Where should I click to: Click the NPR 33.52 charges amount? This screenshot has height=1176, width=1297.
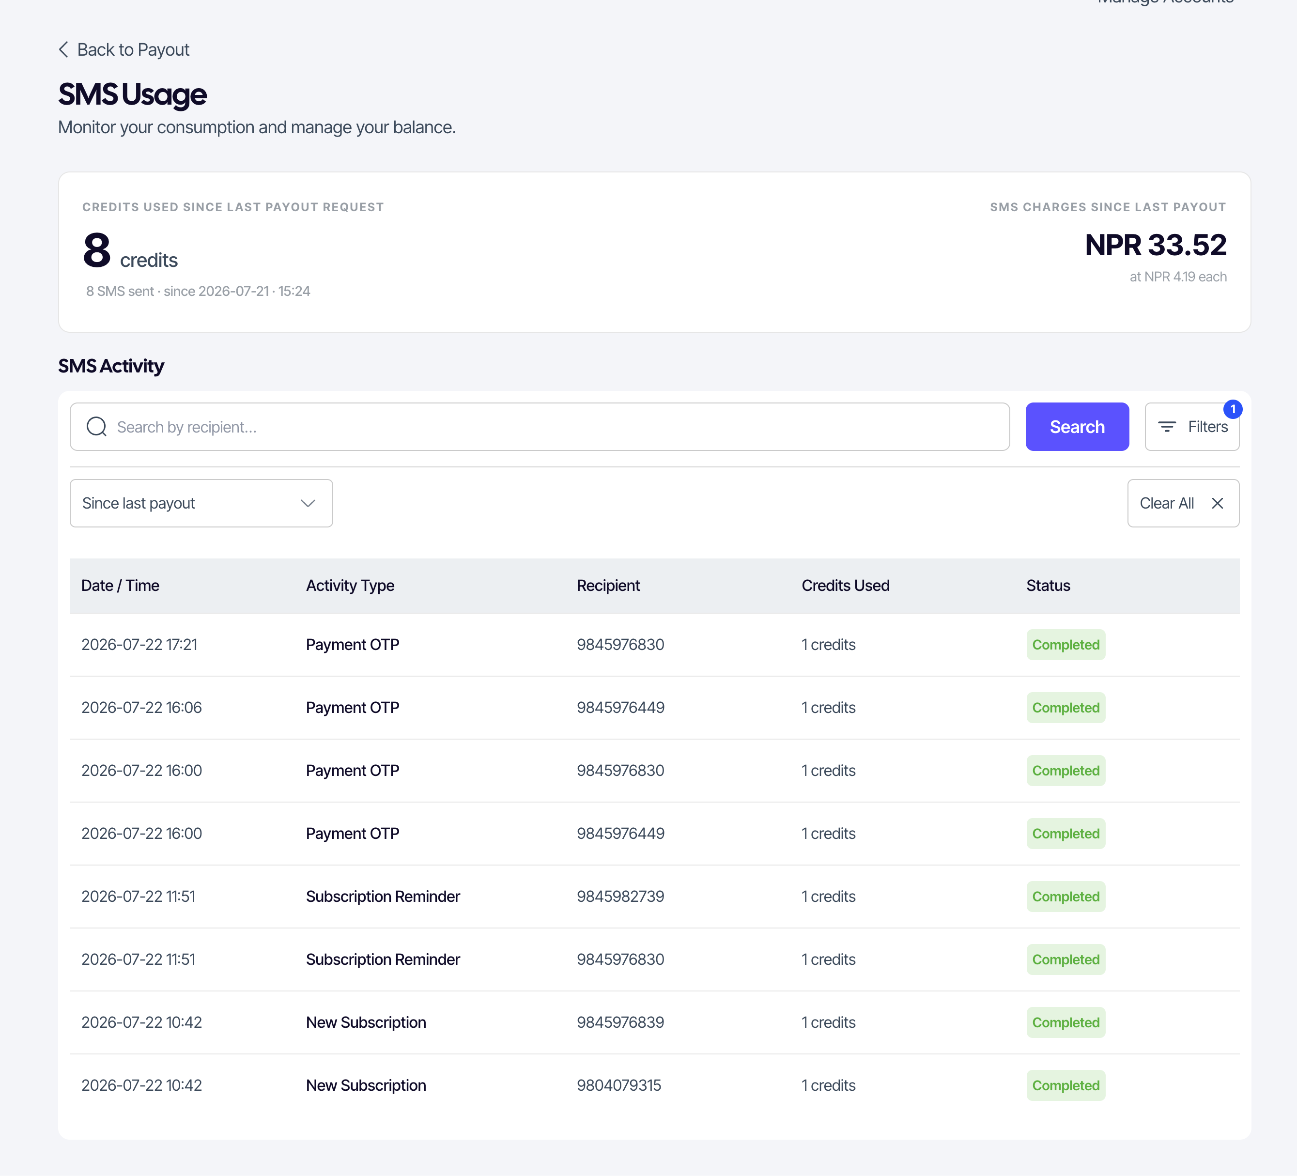click(1156, 245)
